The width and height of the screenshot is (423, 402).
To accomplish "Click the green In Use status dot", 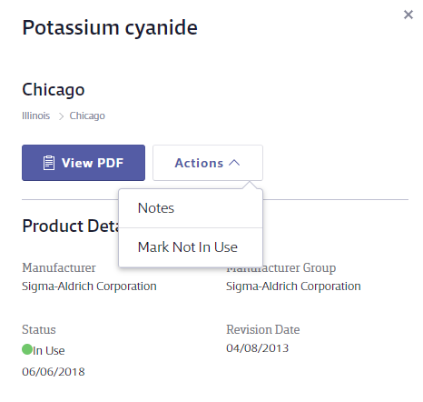I will [x=27, y=349].
